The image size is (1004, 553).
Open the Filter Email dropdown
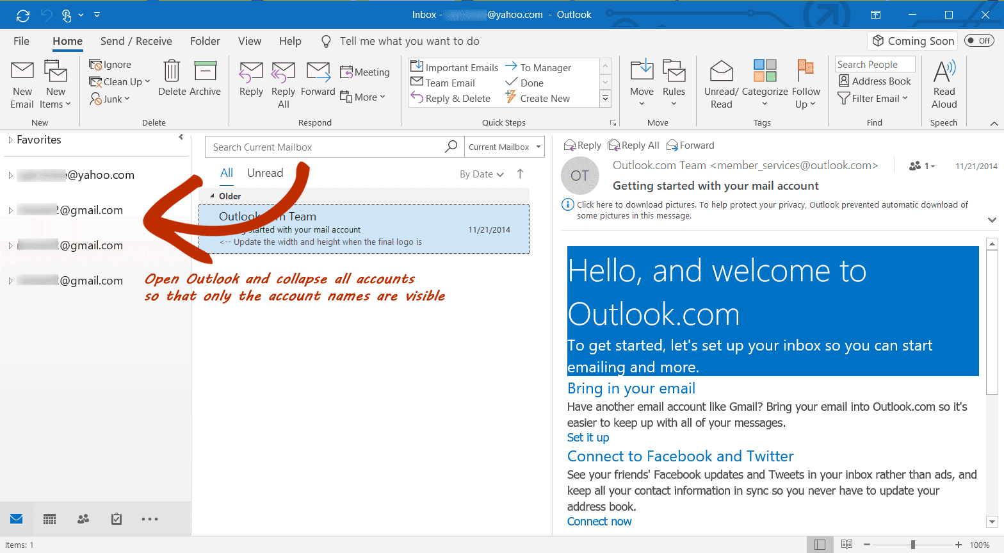[873, 99]
